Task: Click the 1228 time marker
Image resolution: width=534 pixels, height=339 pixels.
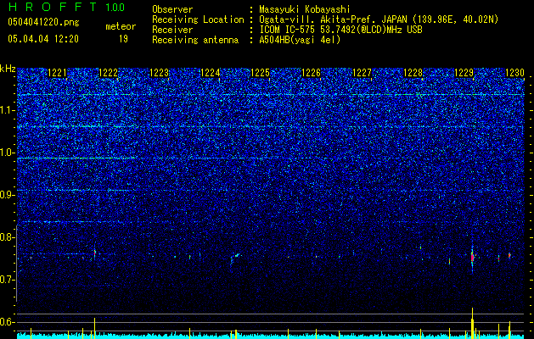Action: 413,73
